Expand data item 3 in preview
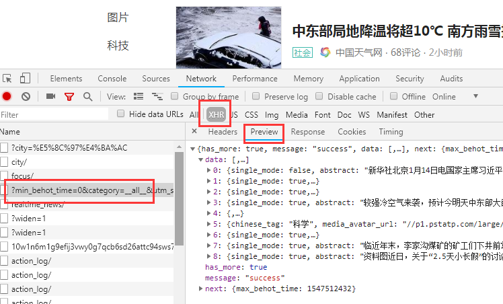 click(208, 202)
